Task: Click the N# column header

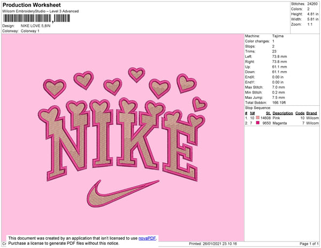Action: coord(252,113)
